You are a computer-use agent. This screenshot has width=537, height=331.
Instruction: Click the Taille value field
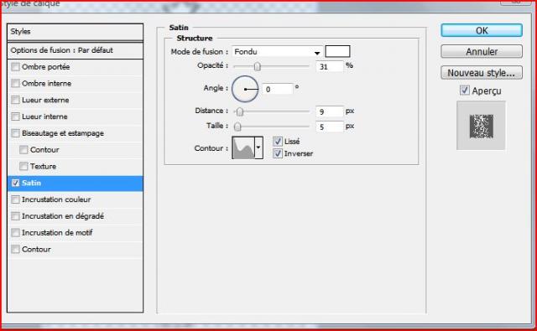tap(330, 127)
